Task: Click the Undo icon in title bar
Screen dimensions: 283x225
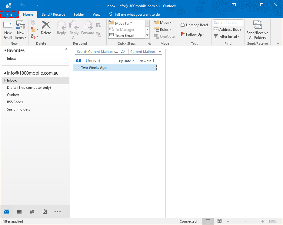Action: [x=22, y=5]
